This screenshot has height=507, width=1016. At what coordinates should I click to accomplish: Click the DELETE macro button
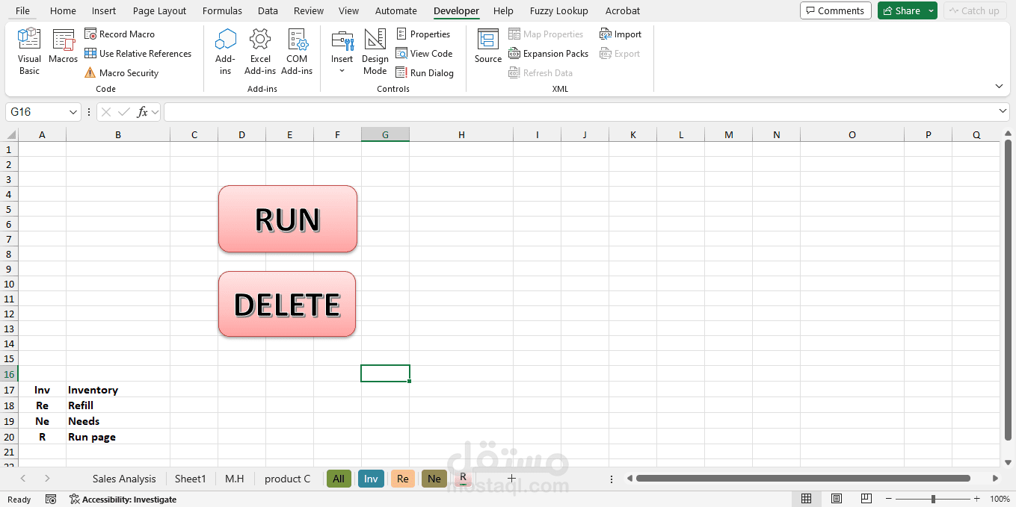point(287,304)
